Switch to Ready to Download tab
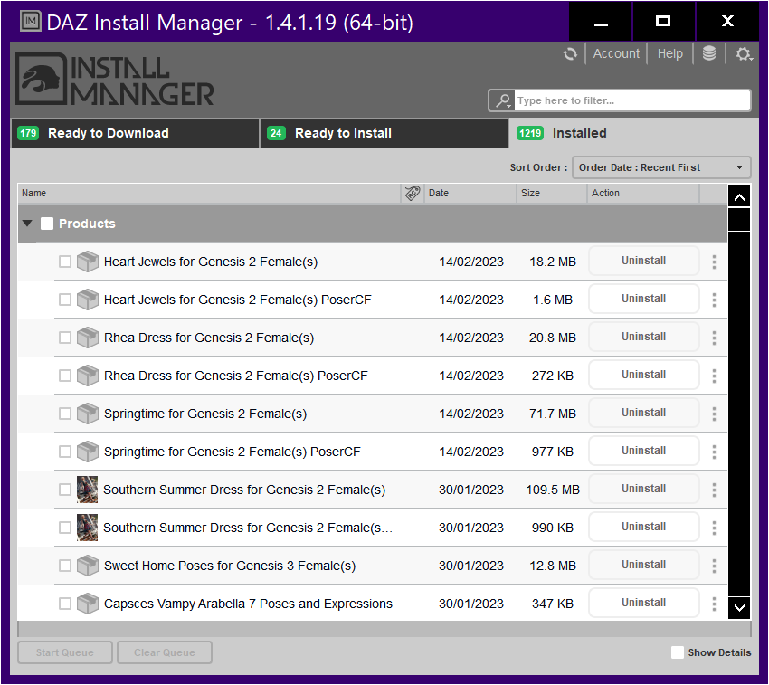 [x=135, y=133]
